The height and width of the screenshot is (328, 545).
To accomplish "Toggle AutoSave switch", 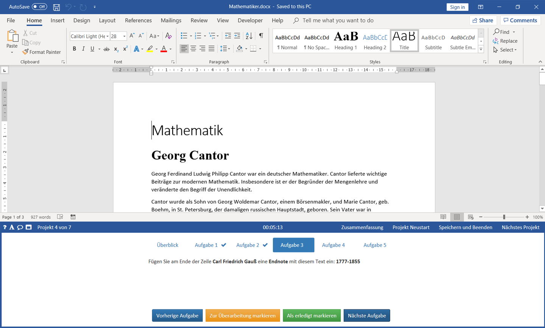I will click(39, 7).
